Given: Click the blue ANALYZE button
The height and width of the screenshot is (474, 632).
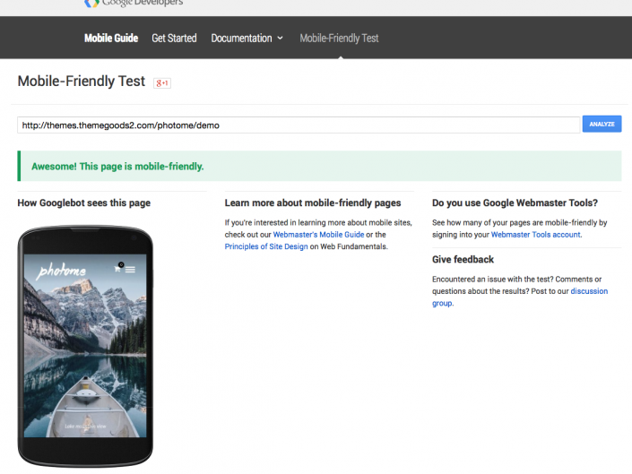Looking at the screenshot, I should (x=602, y=124).
